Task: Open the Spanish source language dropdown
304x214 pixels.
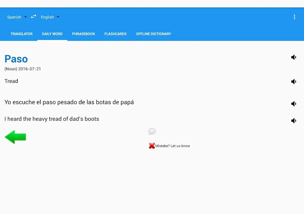Action: click(x=17, y=17)
